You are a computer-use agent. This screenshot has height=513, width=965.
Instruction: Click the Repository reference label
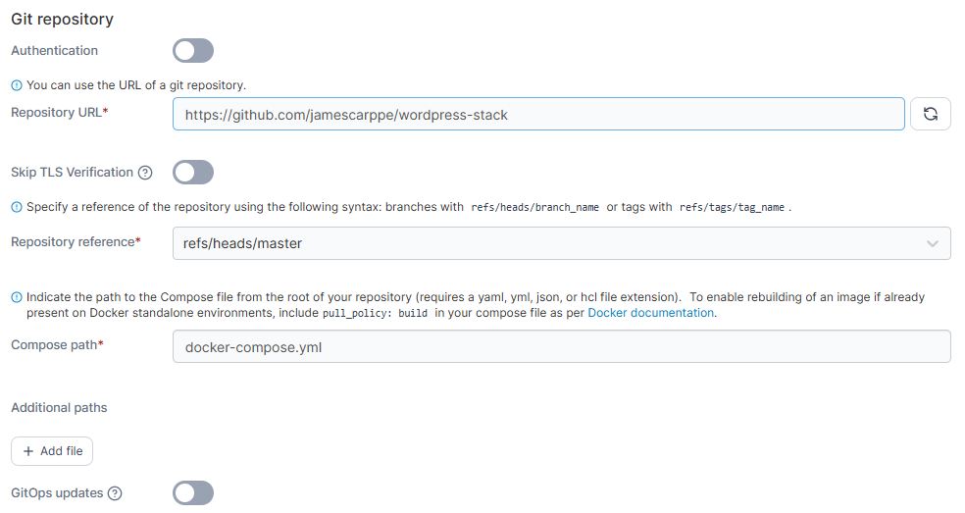click(72, 241)
